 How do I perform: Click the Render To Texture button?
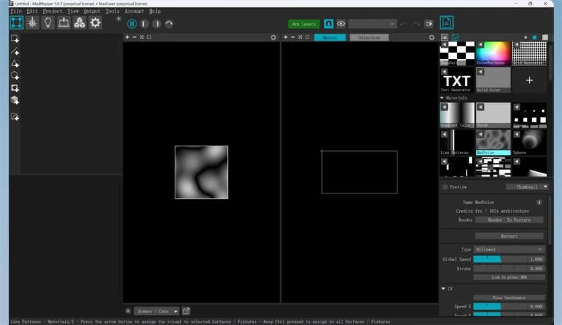coord(509,220)
